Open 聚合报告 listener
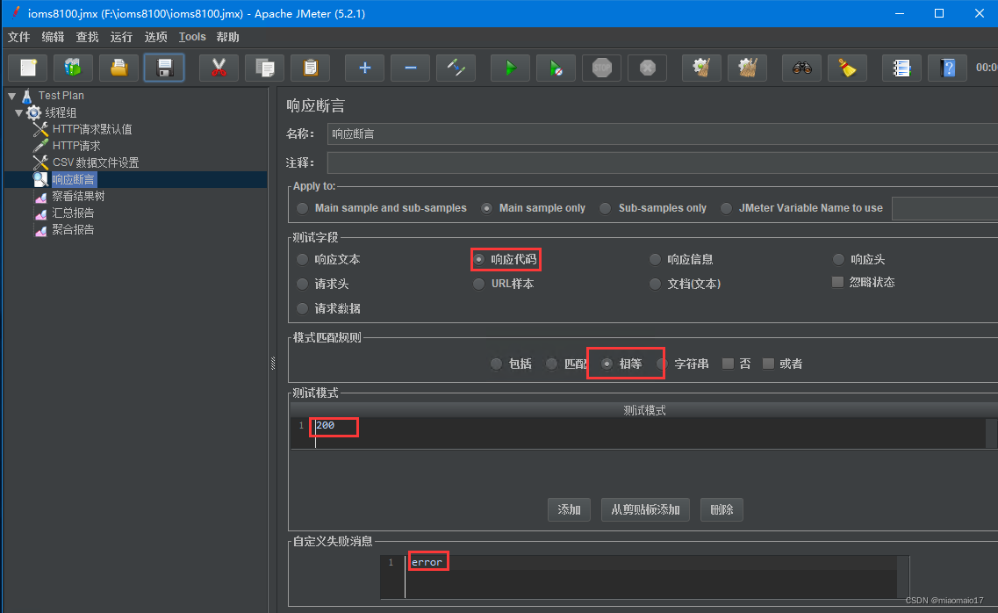 point(73,229)
